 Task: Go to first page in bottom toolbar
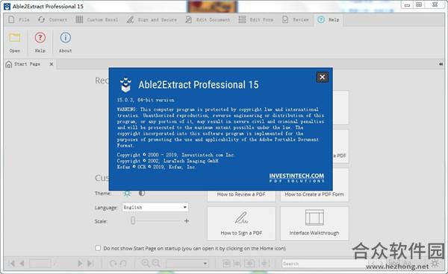(x=12, y=264)
